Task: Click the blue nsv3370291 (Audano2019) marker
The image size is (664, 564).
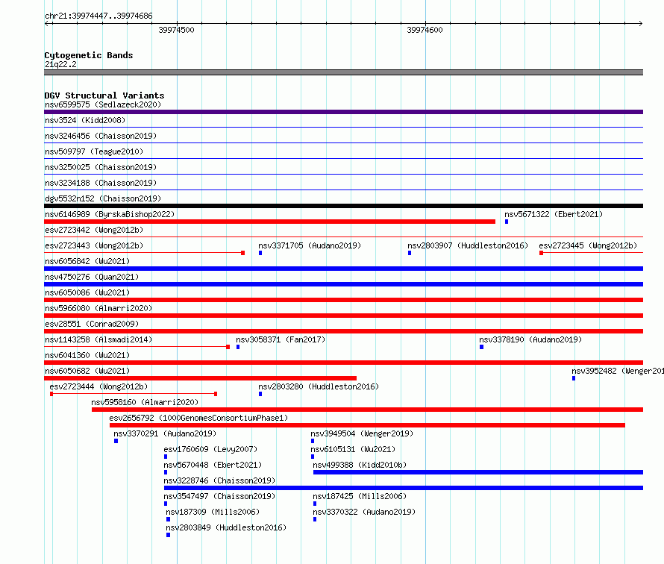Action: coord(116,441)
